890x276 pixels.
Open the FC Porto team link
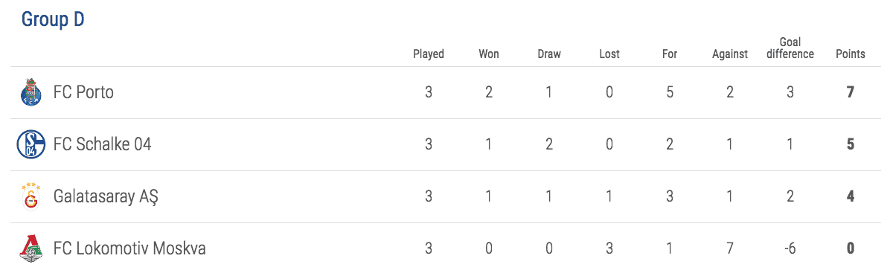point(83,92)
